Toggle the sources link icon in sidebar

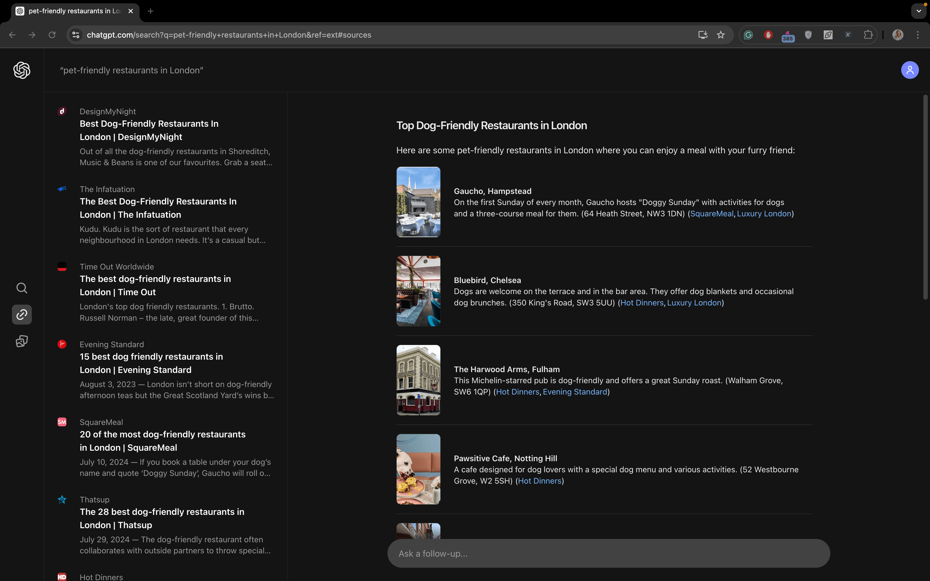click(x=22, y=315)
